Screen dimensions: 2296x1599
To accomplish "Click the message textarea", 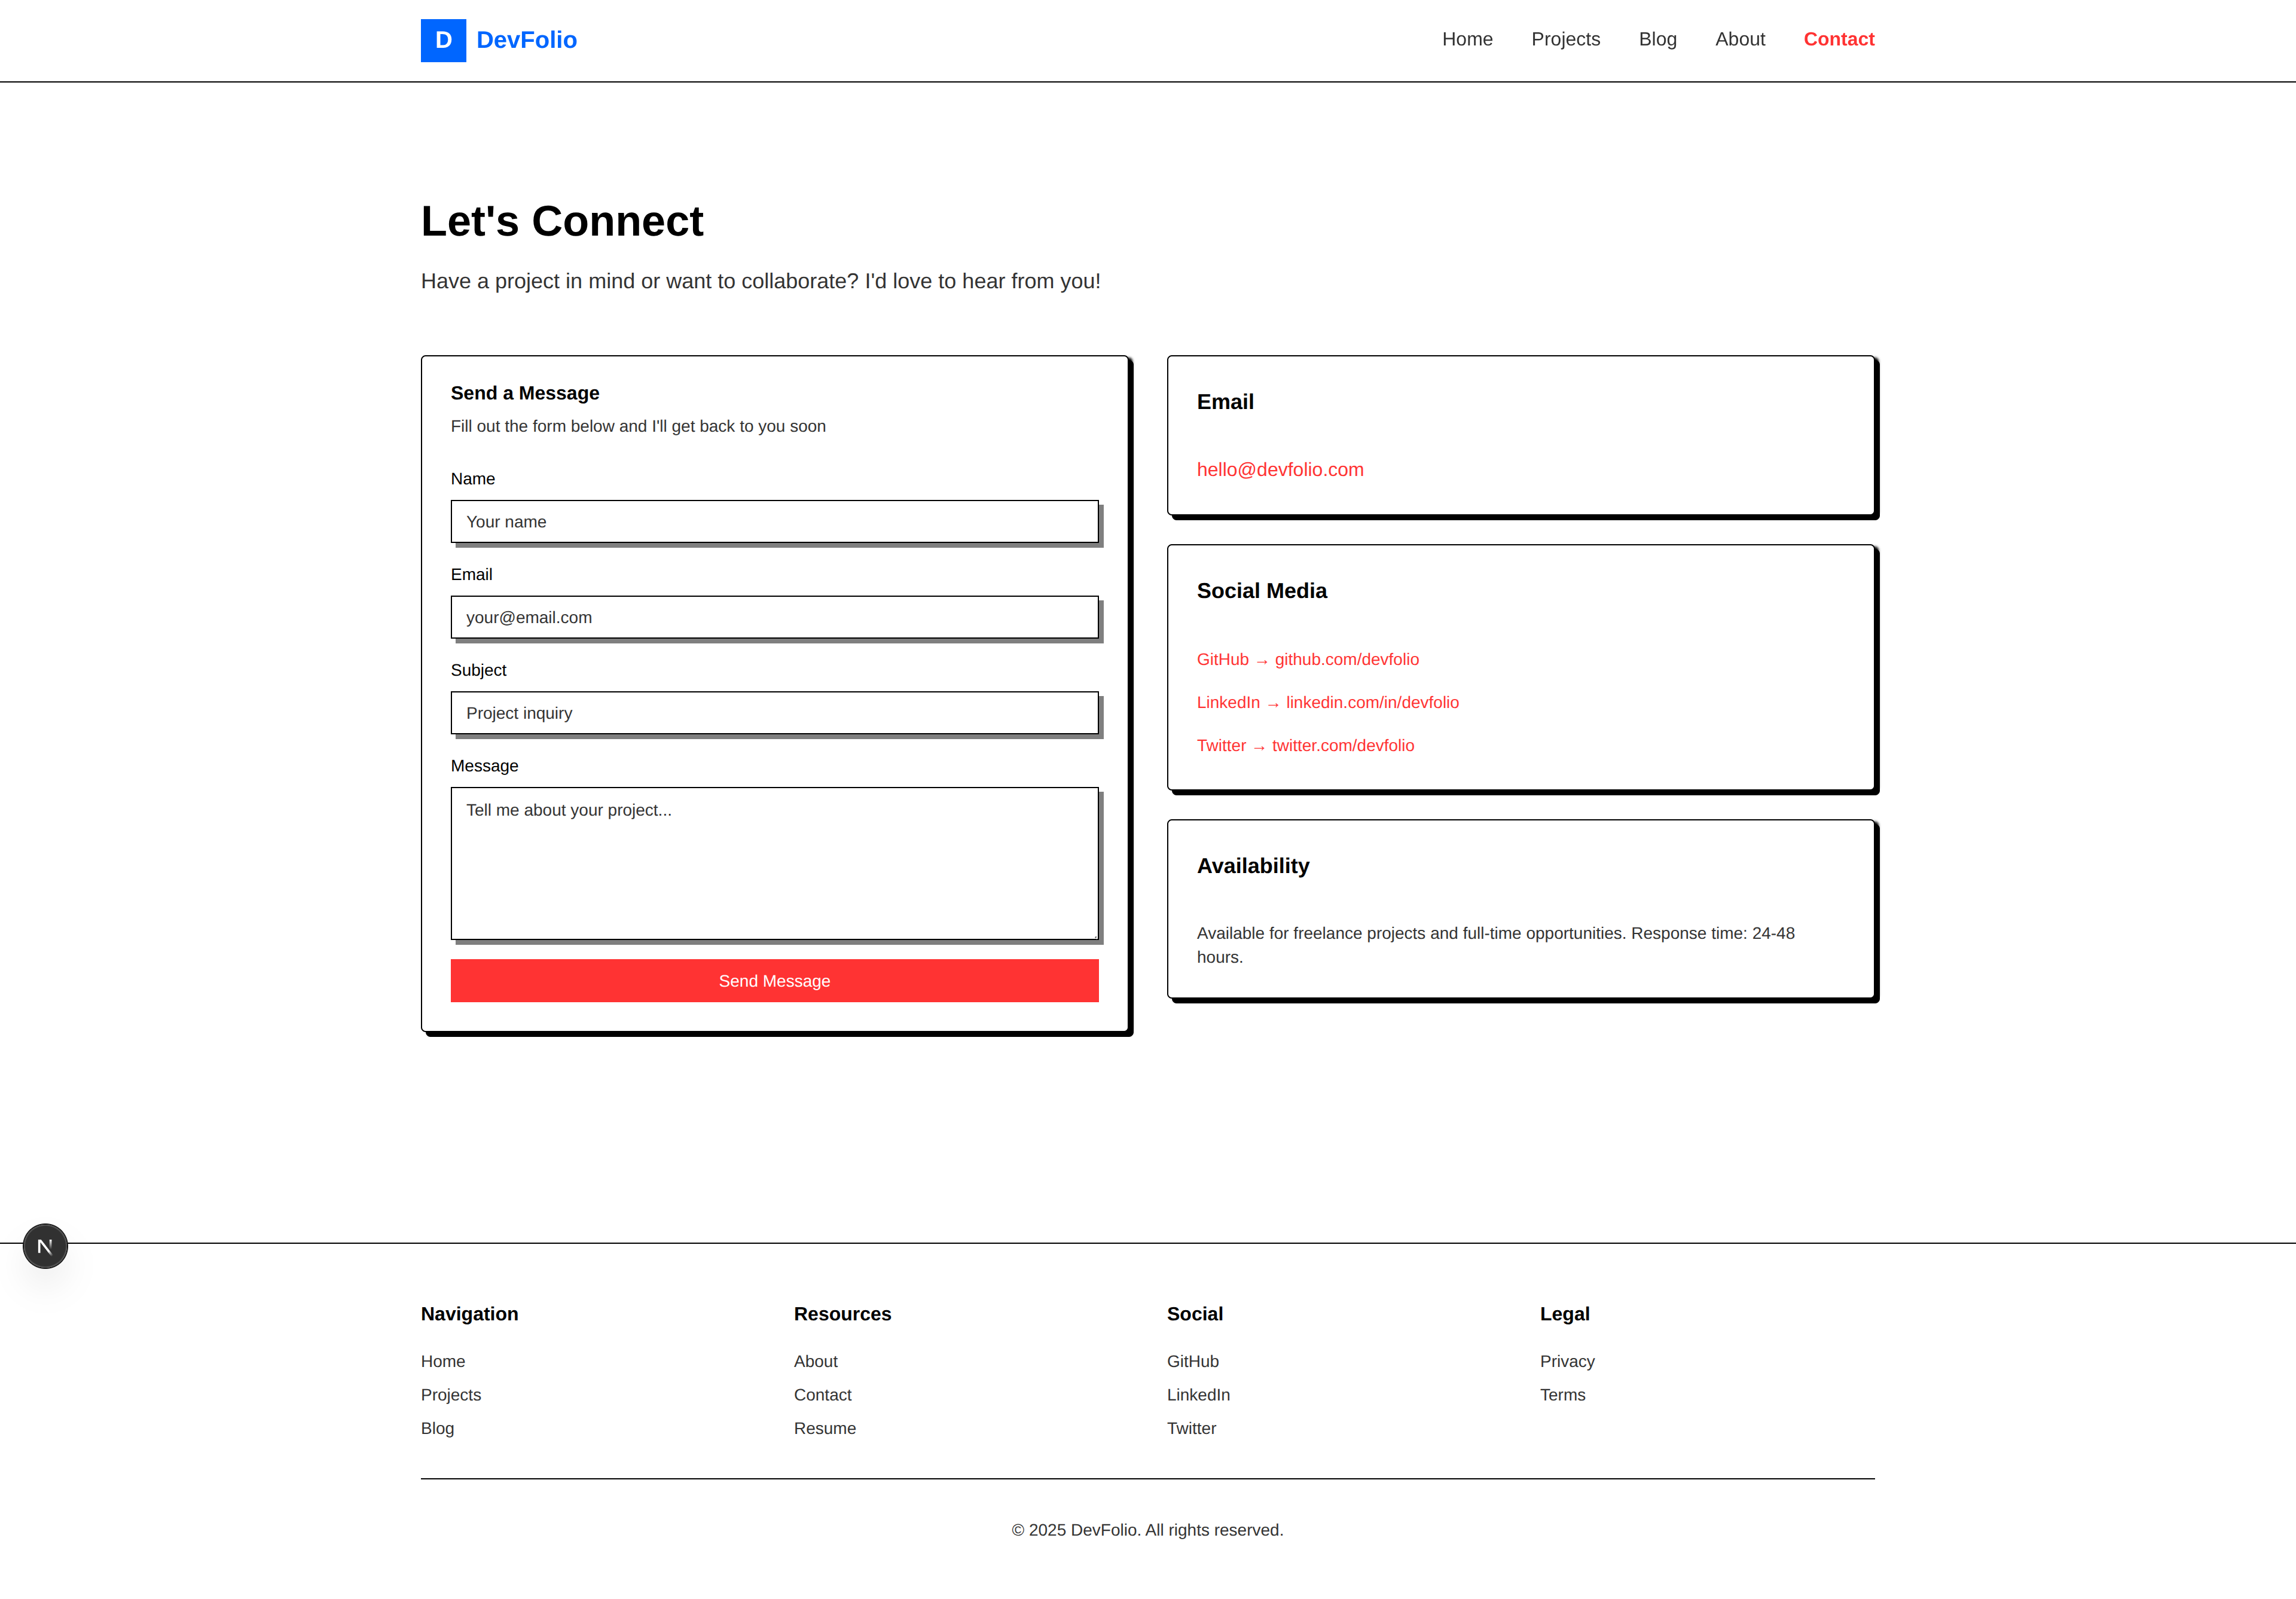I will click(774, 863).
